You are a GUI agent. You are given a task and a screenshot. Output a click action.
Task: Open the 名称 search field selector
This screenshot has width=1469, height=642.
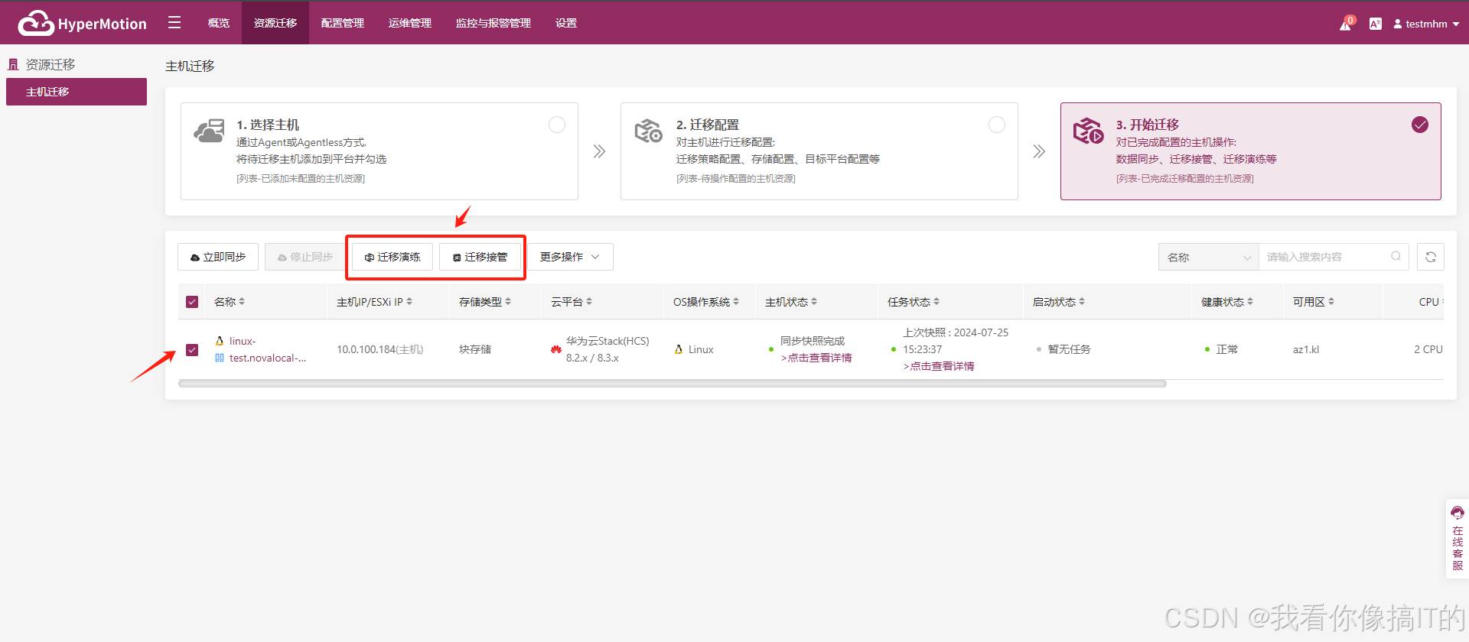(x=1208, y=258)
